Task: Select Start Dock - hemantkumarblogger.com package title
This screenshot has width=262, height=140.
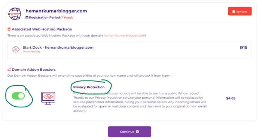Action: (x=58, y=48)
